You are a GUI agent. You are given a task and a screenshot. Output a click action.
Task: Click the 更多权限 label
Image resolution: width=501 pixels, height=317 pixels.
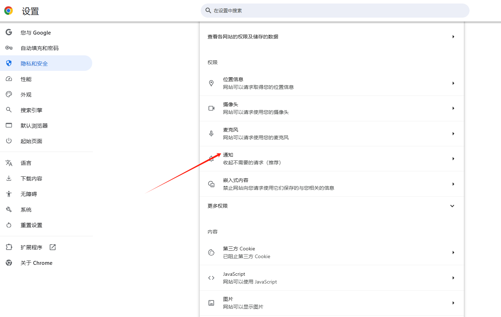click(218, 206)
